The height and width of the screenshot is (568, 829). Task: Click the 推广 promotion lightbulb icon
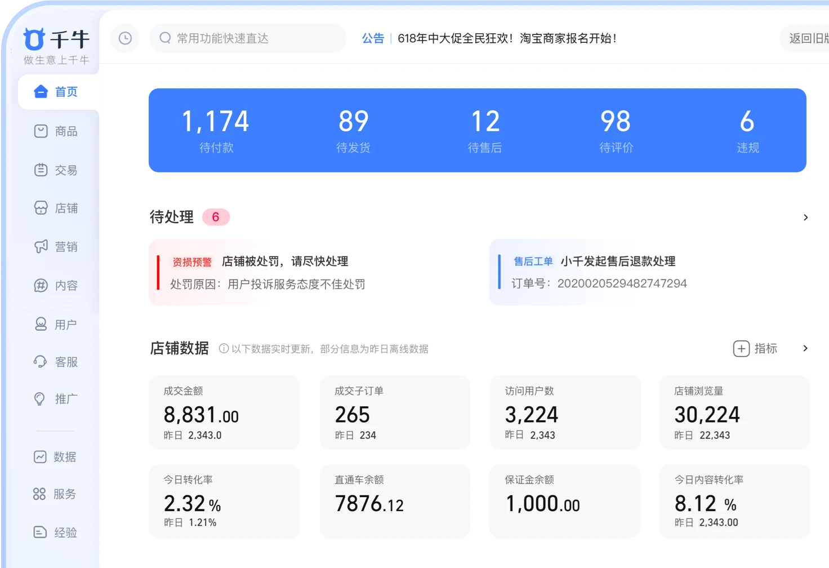coord(39,399)
